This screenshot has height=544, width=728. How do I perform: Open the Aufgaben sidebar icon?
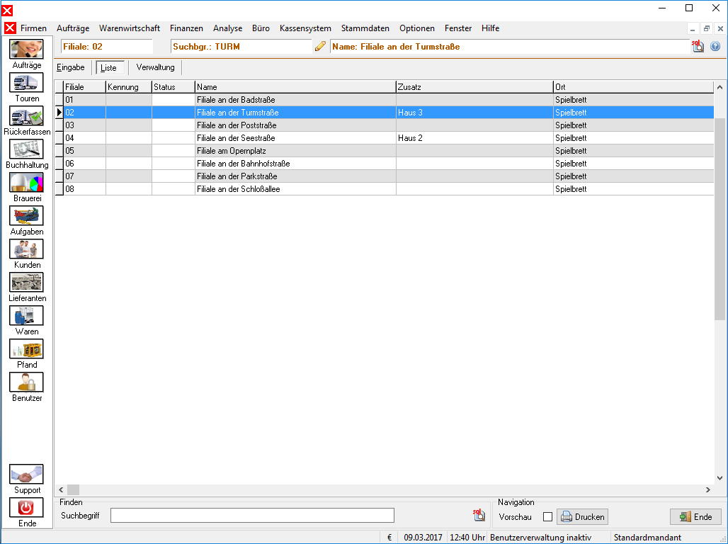pos(26,215)
